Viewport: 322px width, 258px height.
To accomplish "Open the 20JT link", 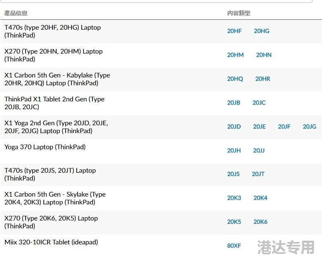I will pos(258,174).
